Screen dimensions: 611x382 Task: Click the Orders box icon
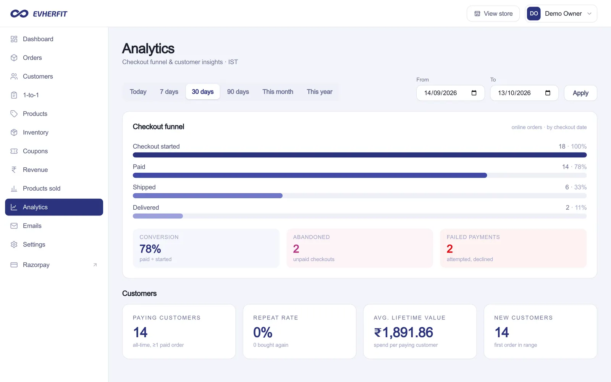[x=14, y=58]
